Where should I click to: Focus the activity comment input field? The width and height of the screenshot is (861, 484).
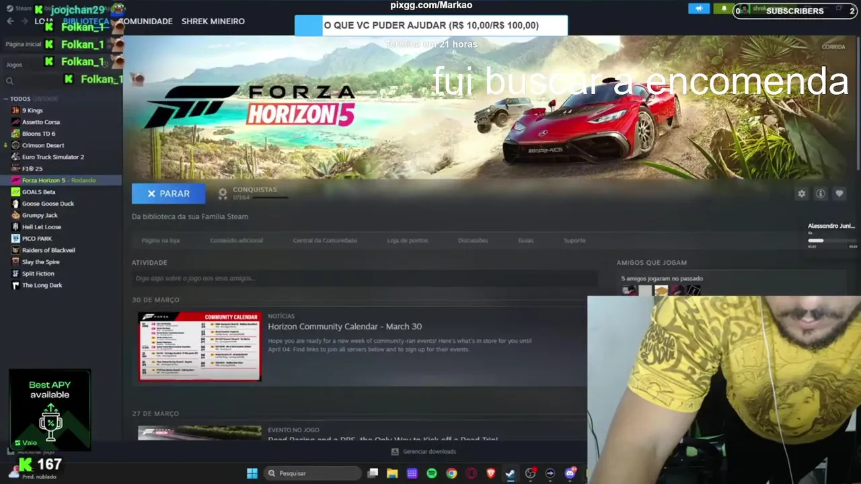point(365,278)
